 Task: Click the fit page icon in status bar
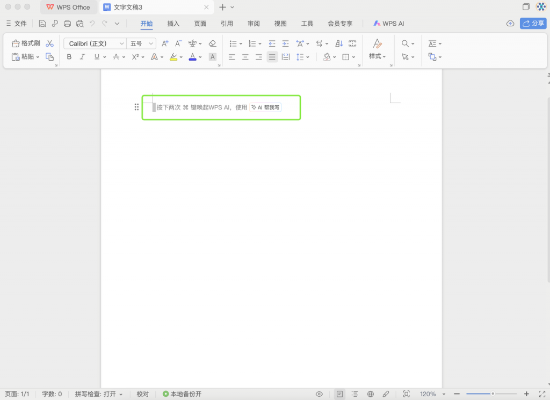tap(406, 394)
